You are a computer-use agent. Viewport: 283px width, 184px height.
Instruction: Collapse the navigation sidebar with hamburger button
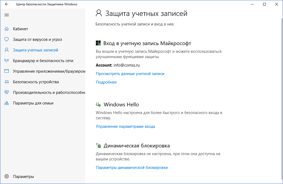7,15
